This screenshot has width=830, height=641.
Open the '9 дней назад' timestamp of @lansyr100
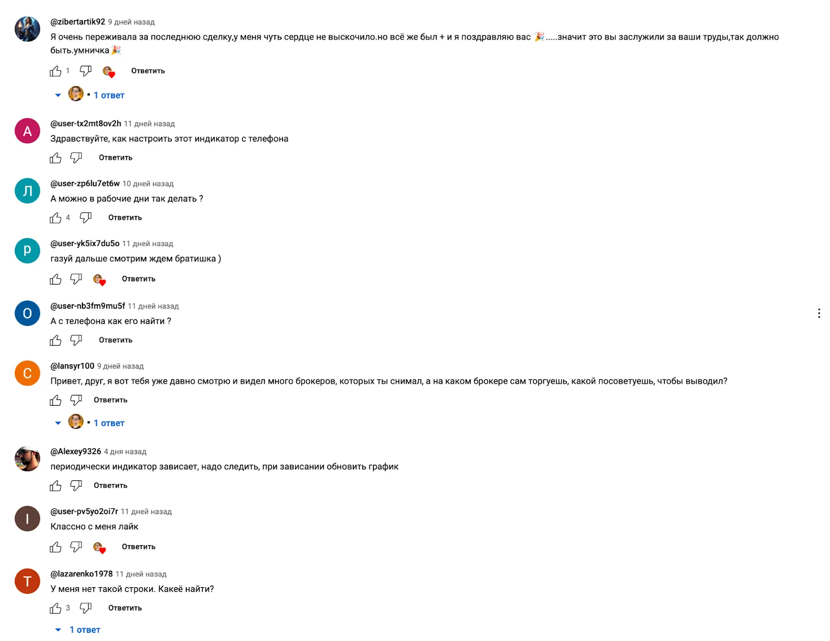pyautogui.click(x=120, y=366)
